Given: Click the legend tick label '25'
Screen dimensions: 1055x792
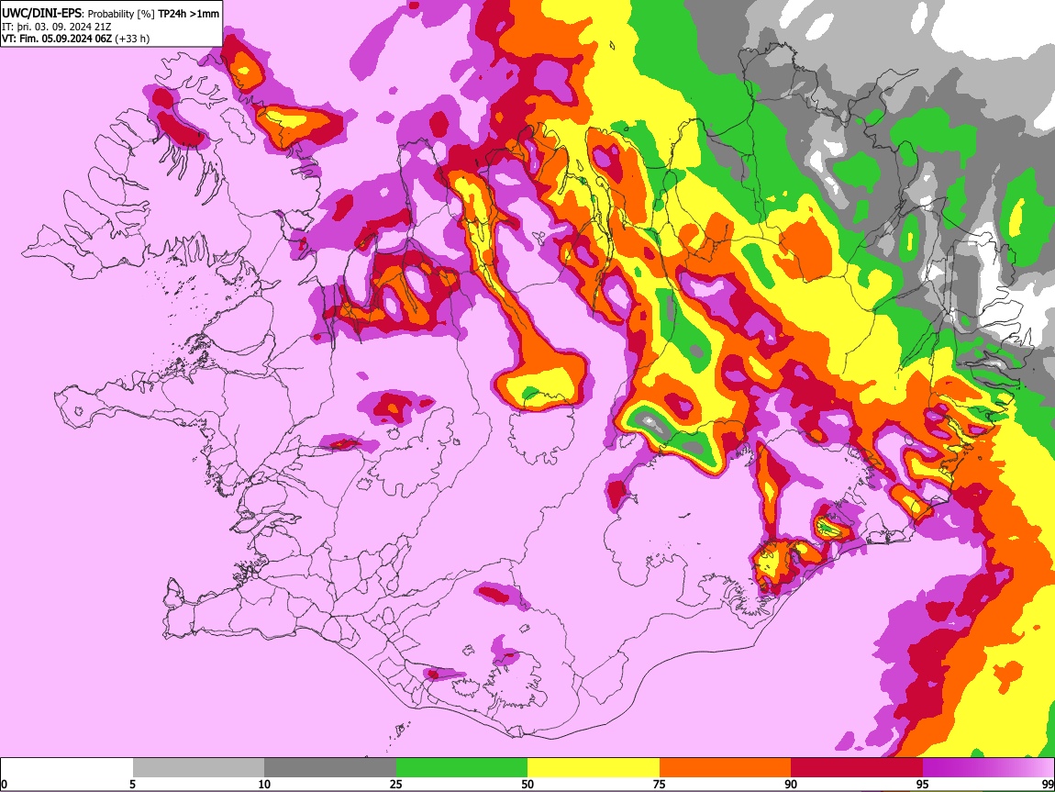Looking at the screenshot, I should 396,785.
